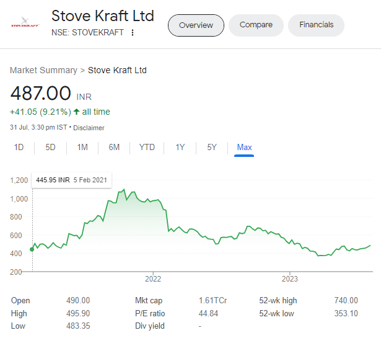Screen dimensions: 381x338
Task: Select the 5D time range
Action: click(50, 148)
